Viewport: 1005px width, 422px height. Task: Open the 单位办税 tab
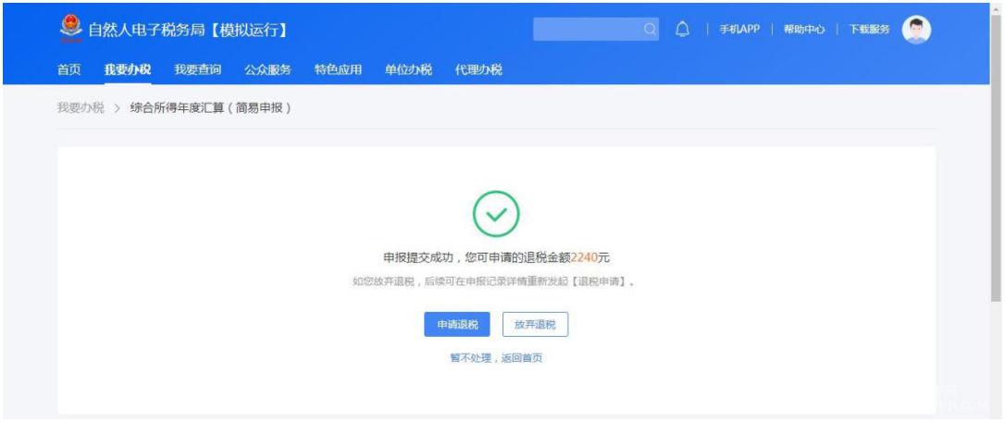pyautogui.click(x=408, y=70)
